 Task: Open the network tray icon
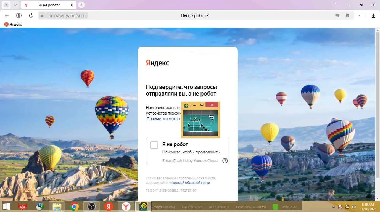pyautogui.click(x=347, y=207)
